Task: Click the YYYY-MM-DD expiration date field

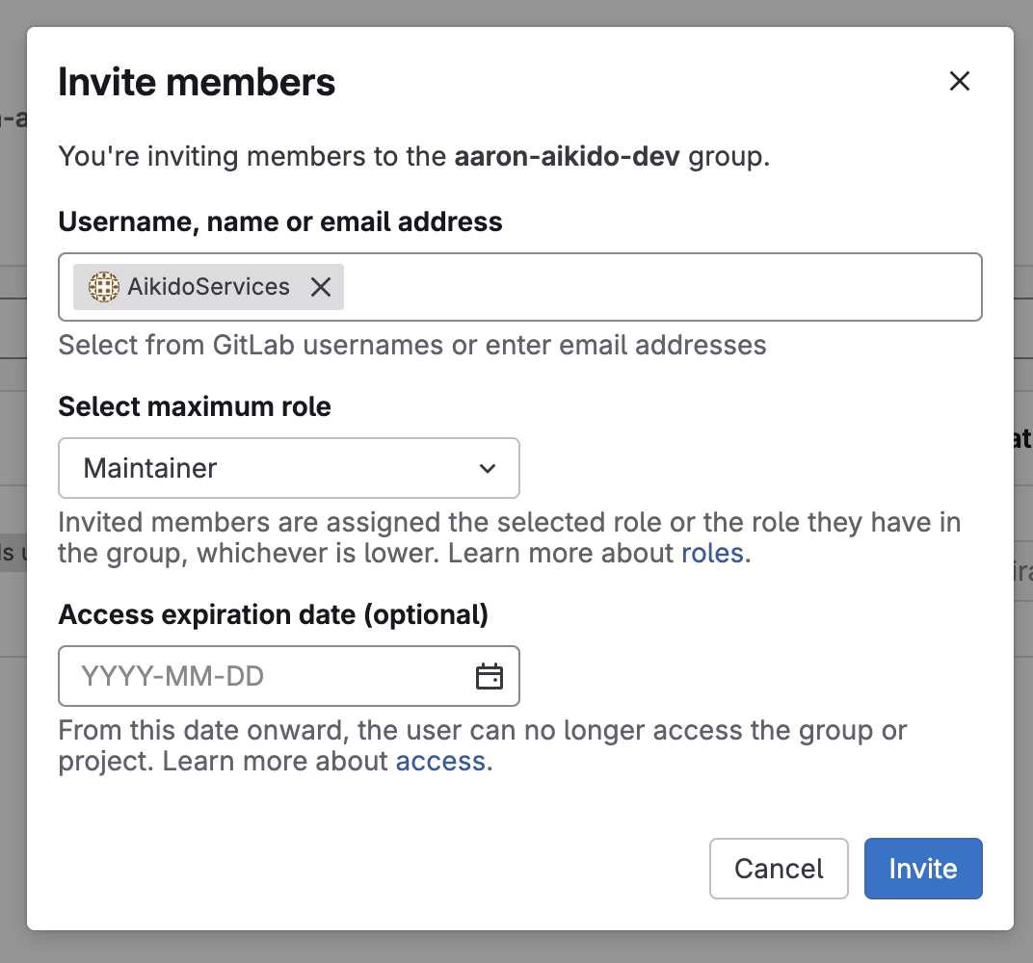Action: coord(260,677)
